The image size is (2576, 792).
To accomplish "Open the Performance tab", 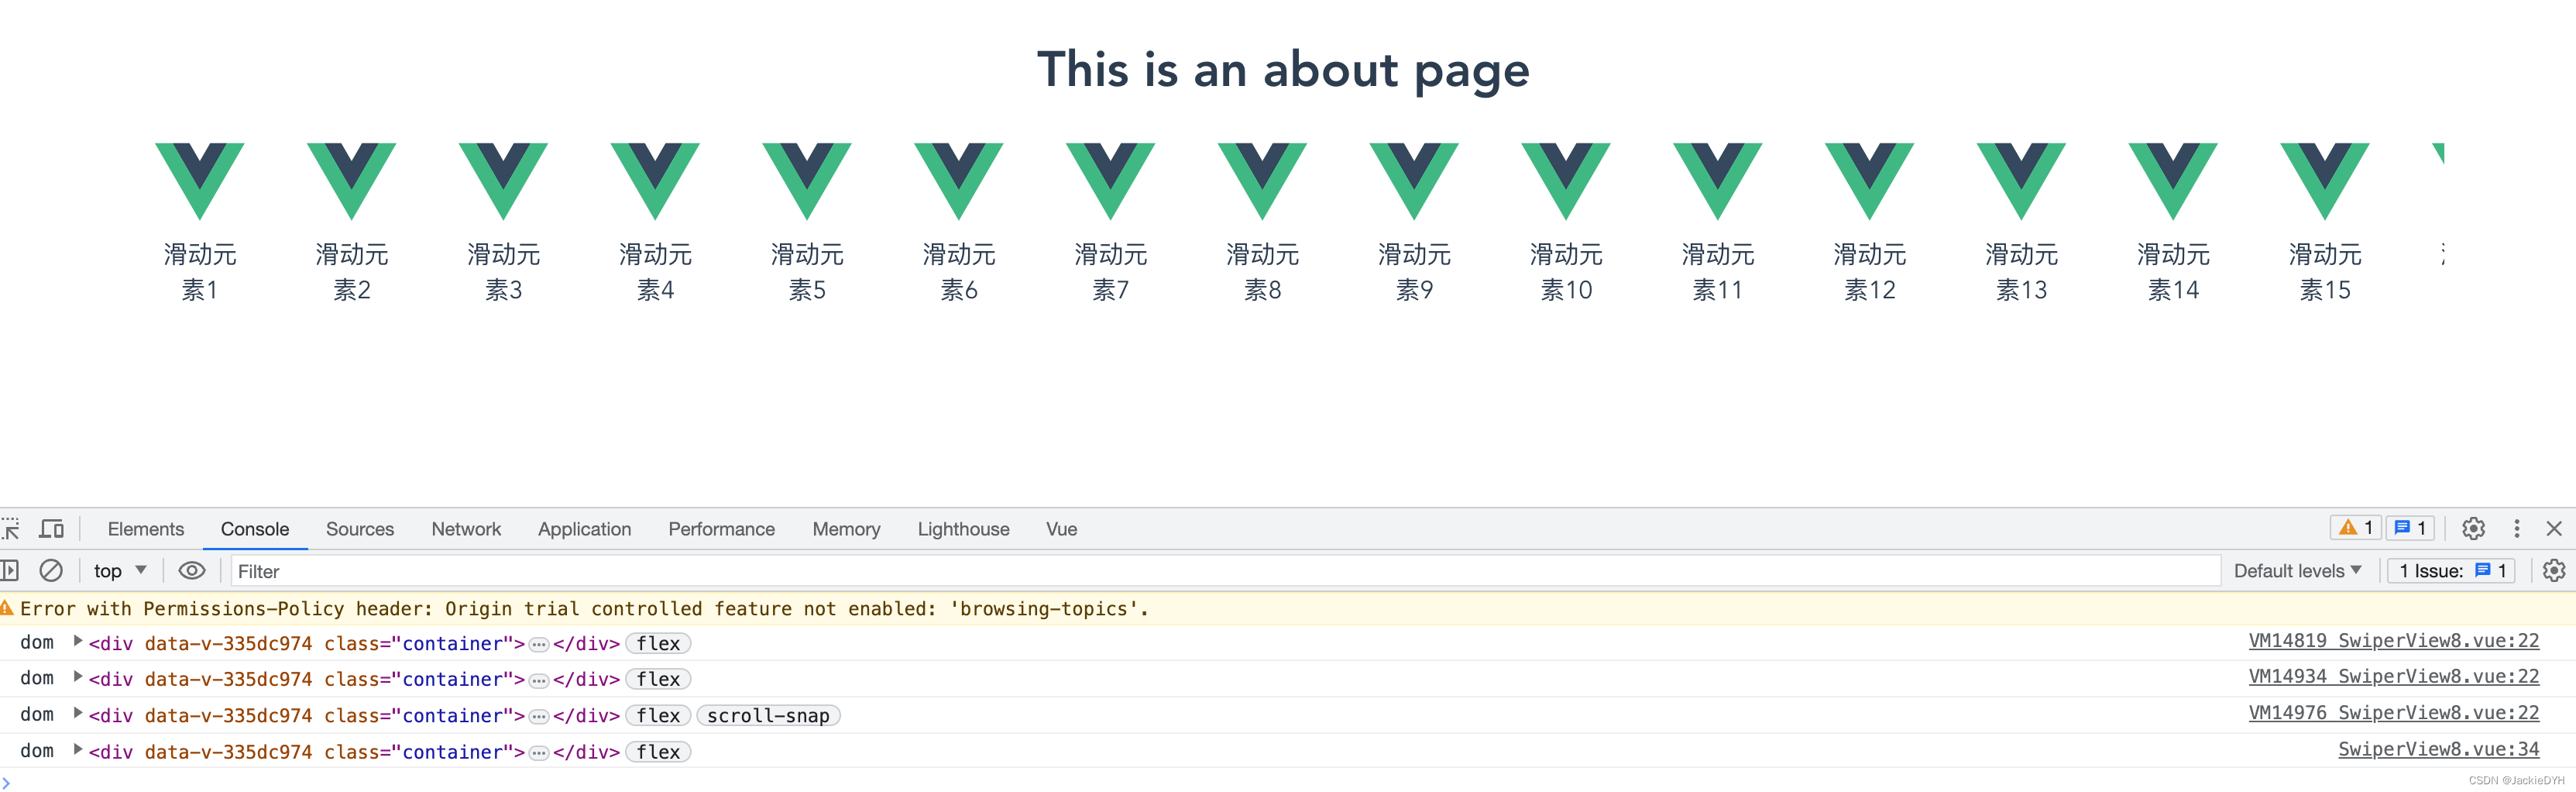I will [721, 529].
